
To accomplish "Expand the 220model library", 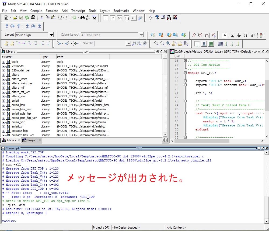I will tap(4, 66).
